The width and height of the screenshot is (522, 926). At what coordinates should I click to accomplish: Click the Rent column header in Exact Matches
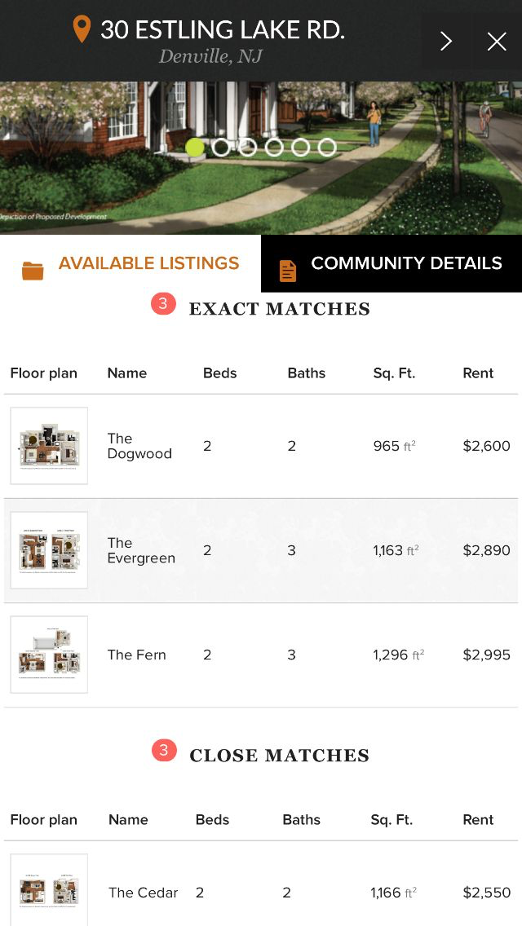478,373
